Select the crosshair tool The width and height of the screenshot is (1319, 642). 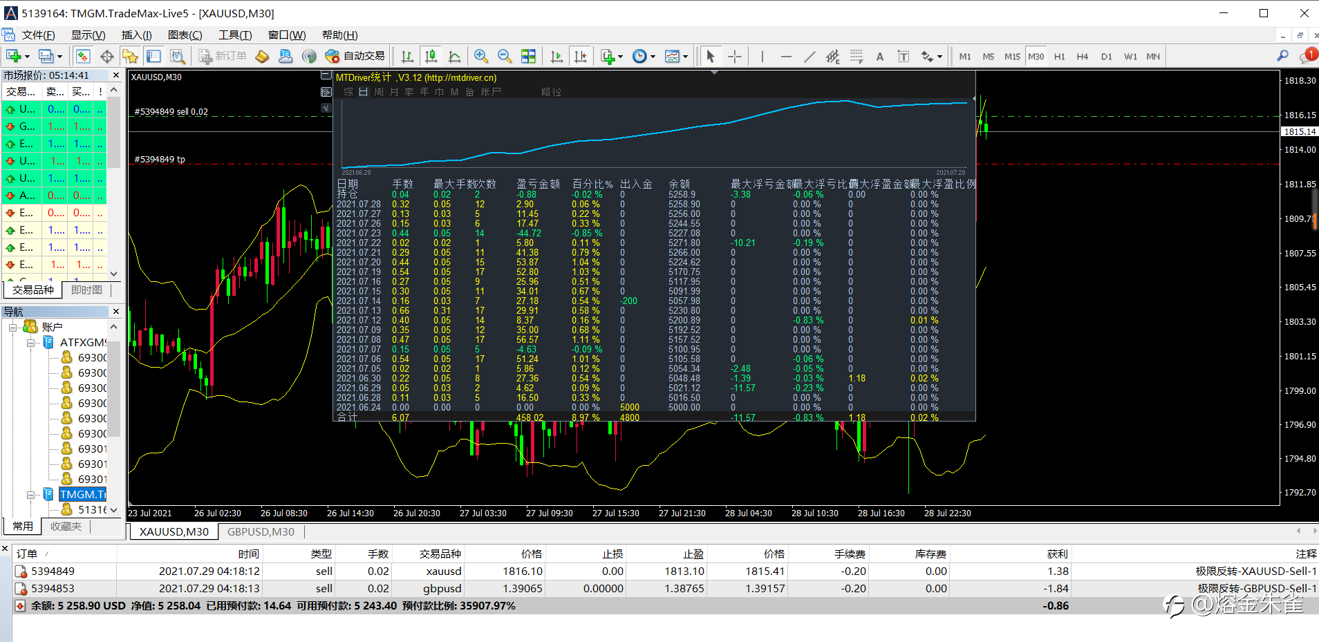735,57
